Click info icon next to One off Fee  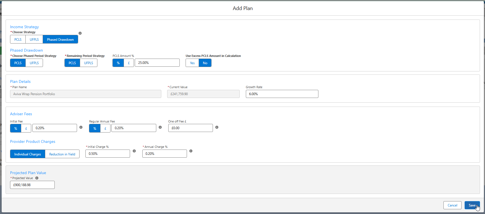tap(217, 127)
